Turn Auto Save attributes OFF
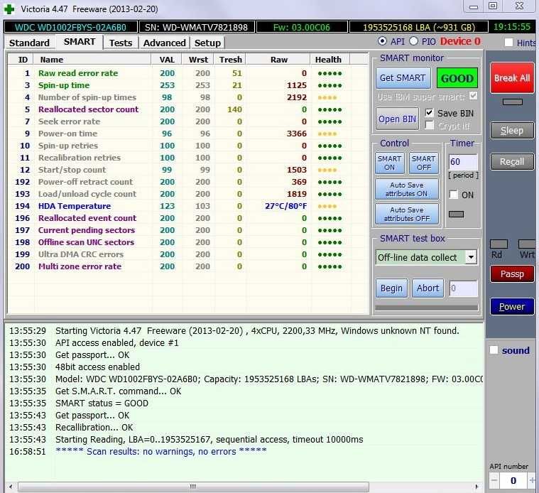 (x=406, y=214)
